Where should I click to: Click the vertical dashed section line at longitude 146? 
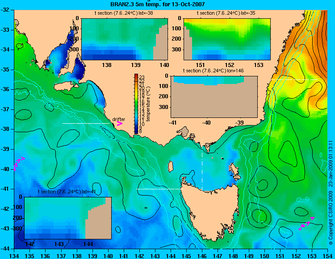[x=202, y=165]
